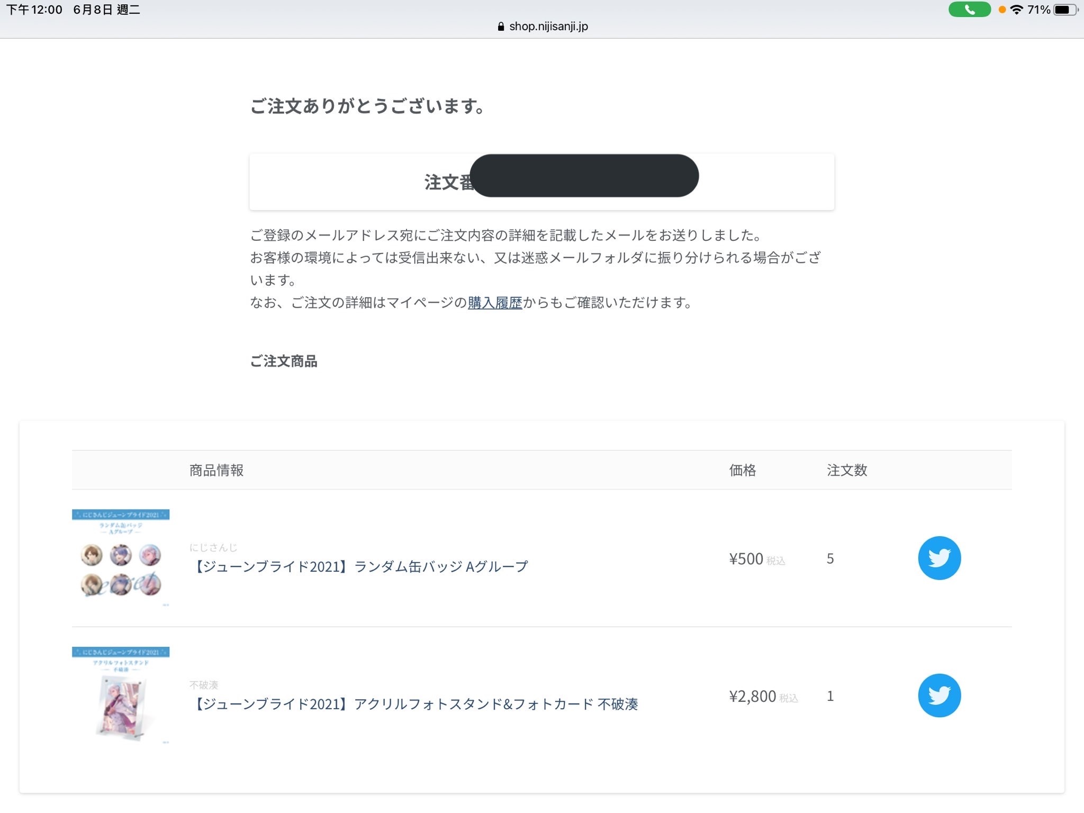This screenshot has height=813, width=1084.
Task: Tap the battery icon in status bar
Action: tap(1065, 10)
